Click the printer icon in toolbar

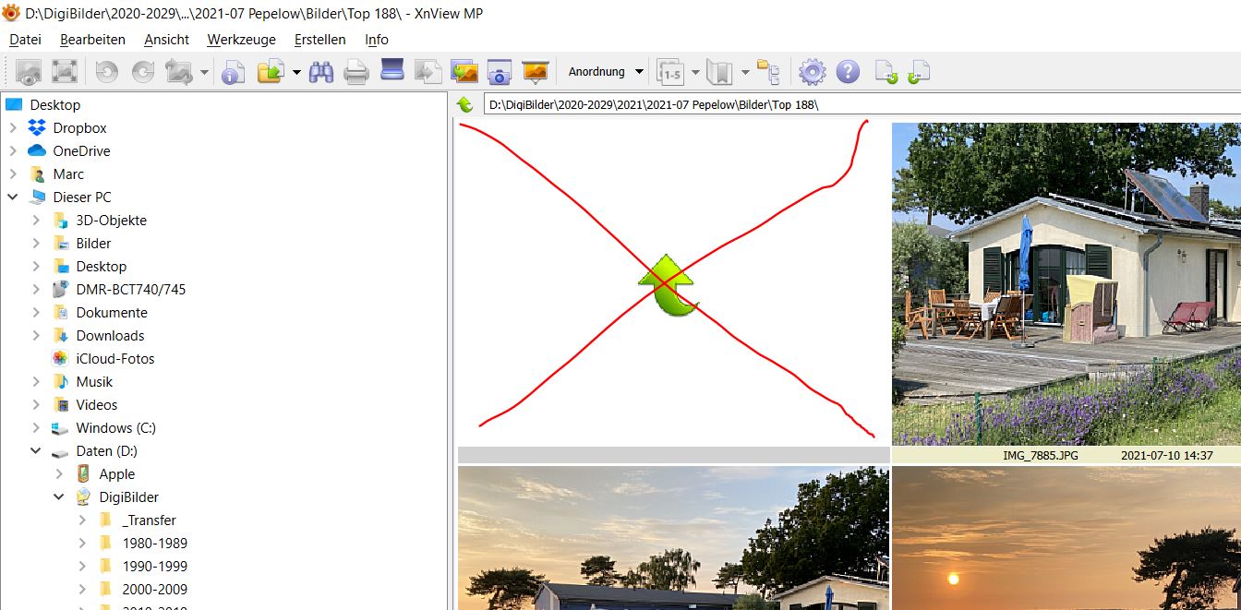356,72
